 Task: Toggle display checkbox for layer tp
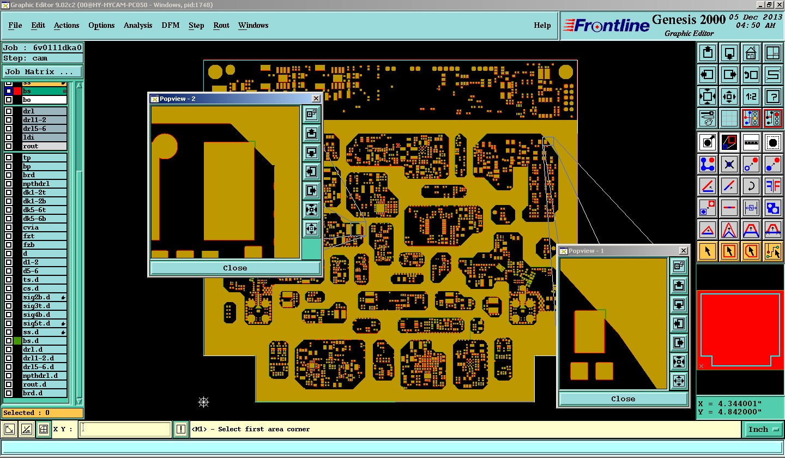pyautogui.click(x=9, y=158)
